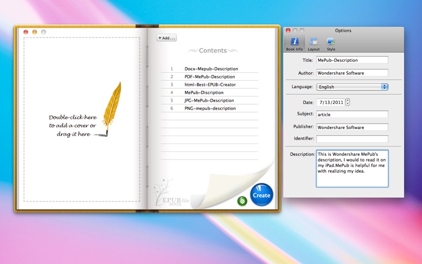This screenshot has height=264, width=422.
Task: Open the Book Info tab in Options
Action: 294,44
